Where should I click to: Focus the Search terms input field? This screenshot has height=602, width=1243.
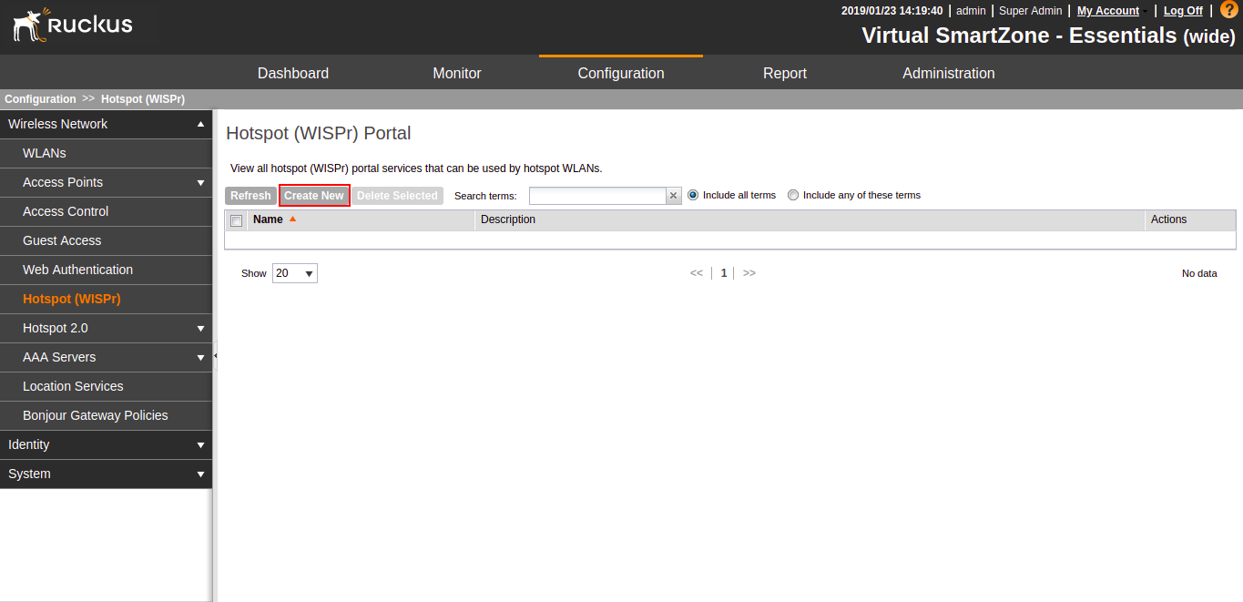(598, 196)
